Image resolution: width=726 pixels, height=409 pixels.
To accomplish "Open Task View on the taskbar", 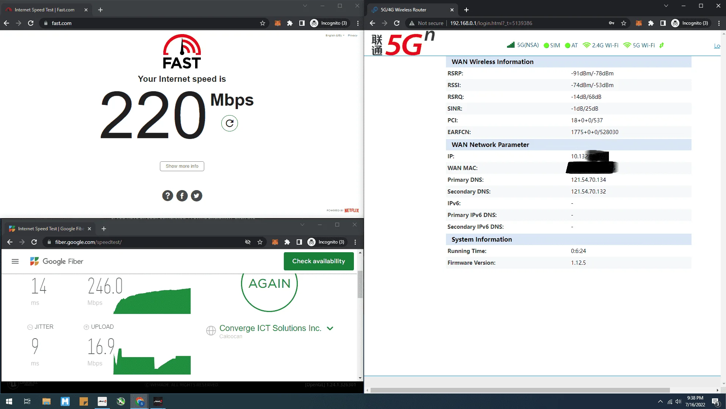I will coord(27,401).
